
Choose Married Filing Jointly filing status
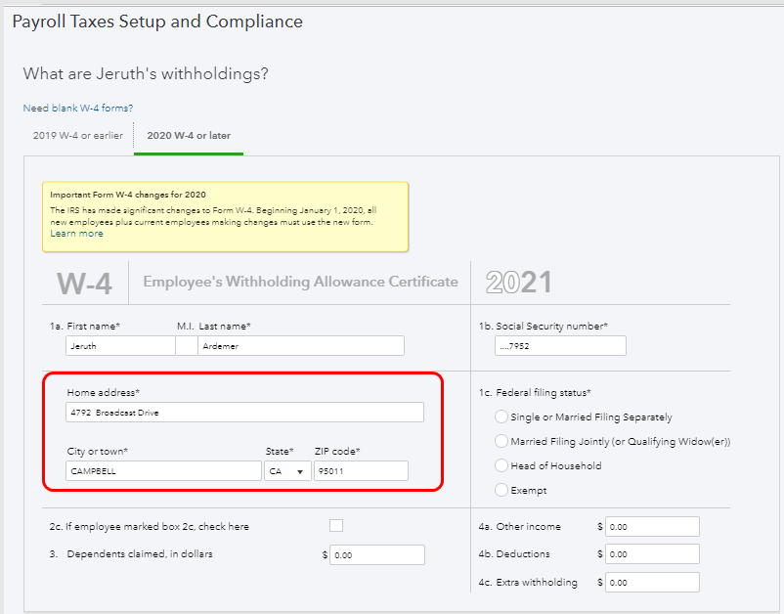(x=502, y=442)
